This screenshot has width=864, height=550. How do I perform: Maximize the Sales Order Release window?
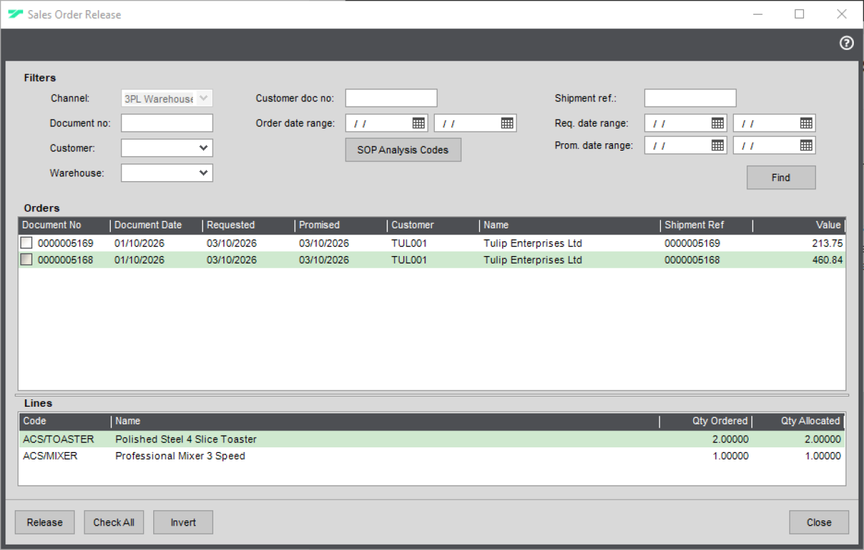tap(799, 14)
